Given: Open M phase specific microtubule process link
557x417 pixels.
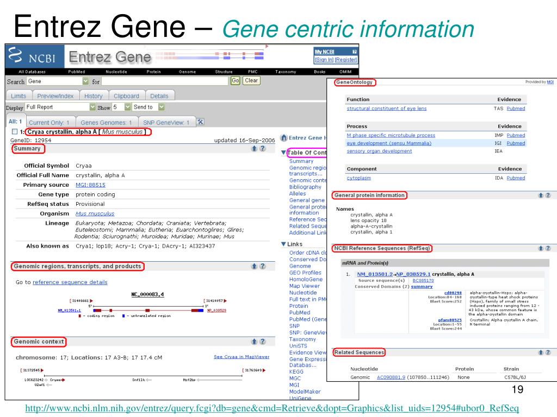Looking at the screenshot, I should pos(391,135).
